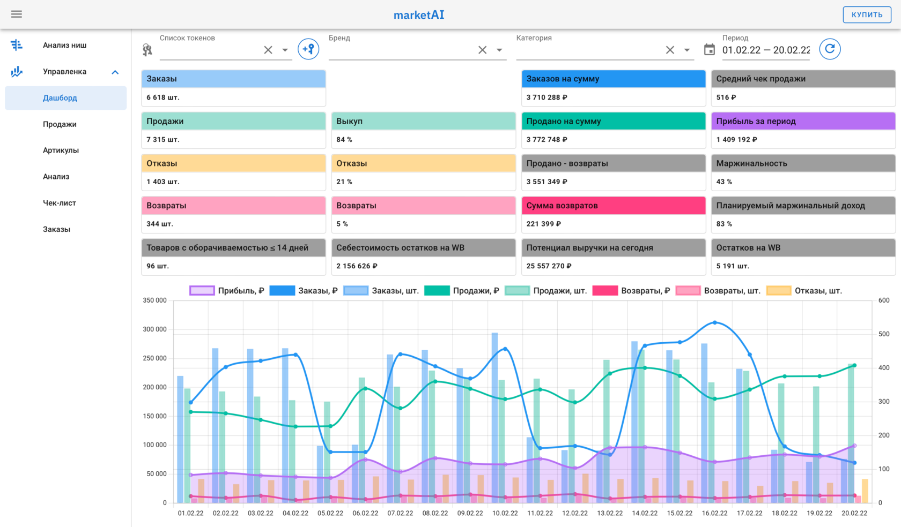Open the period calendar icon
This screenshot has width=901, height=527.
coord(709,50)
